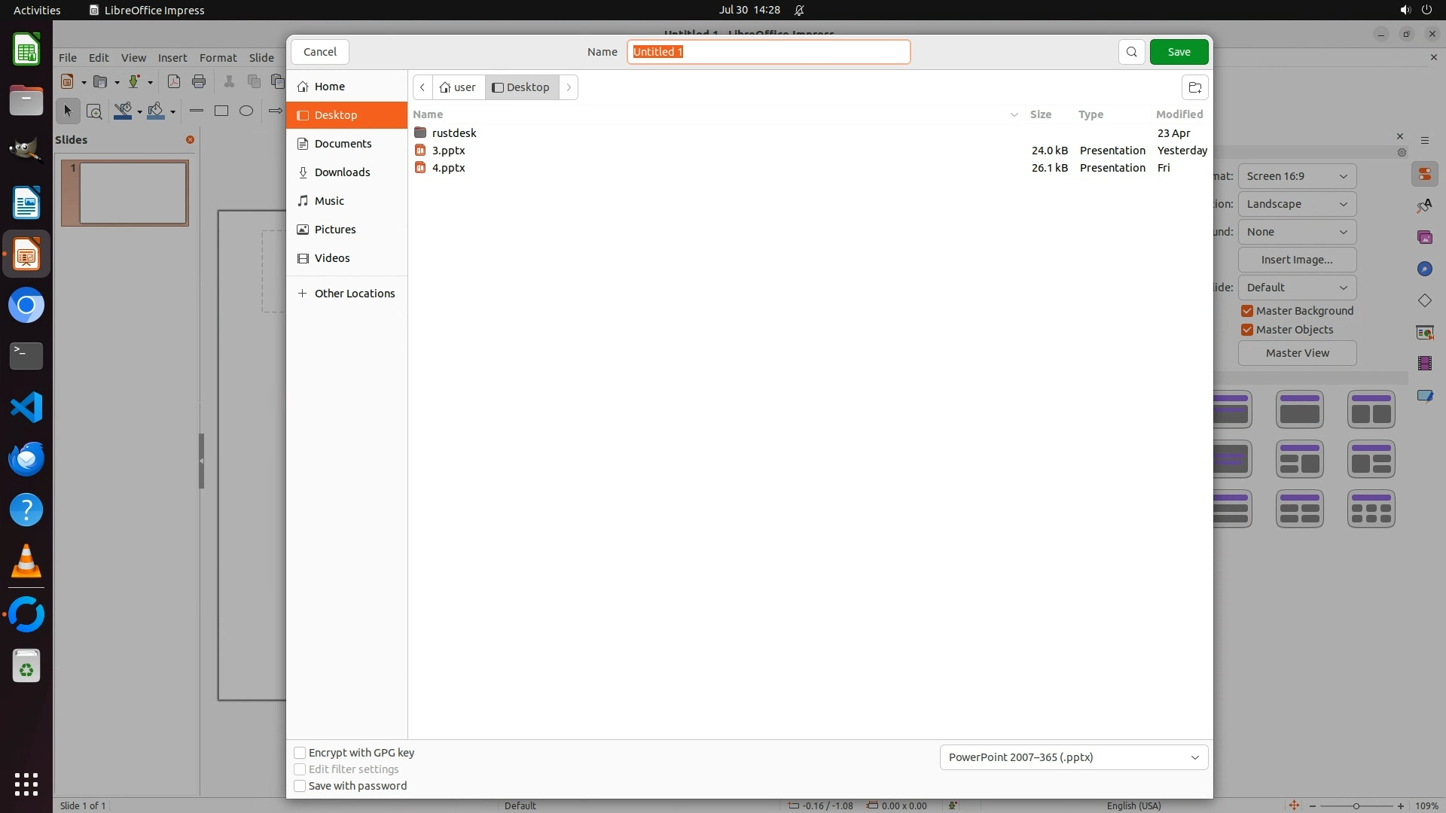Open the file type PowerPoint dropdown

click(1073, 757)
